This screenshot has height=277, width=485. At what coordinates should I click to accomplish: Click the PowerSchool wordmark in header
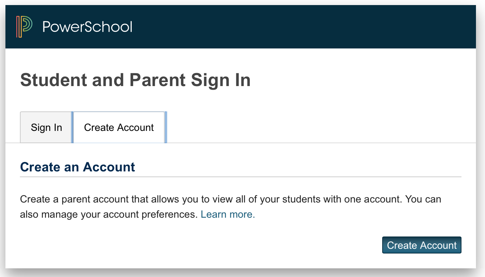tap(87, 27)
